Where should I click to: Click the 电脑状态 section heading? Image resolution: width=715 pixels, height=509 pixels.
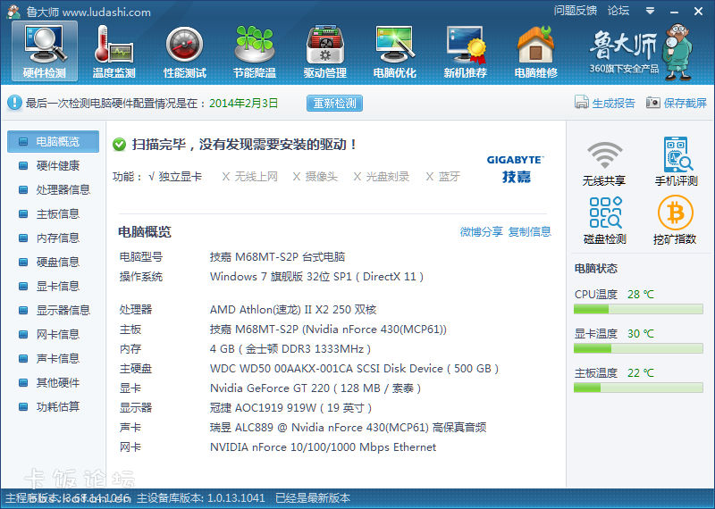pyautogui.click(x=595, y=269)
